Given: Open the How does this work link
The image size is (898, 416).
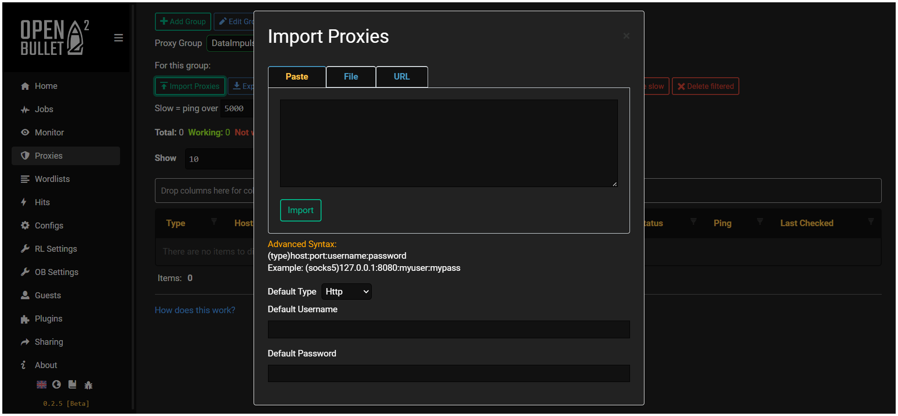Looking at the screenshot, I should [x=195, y=310].
